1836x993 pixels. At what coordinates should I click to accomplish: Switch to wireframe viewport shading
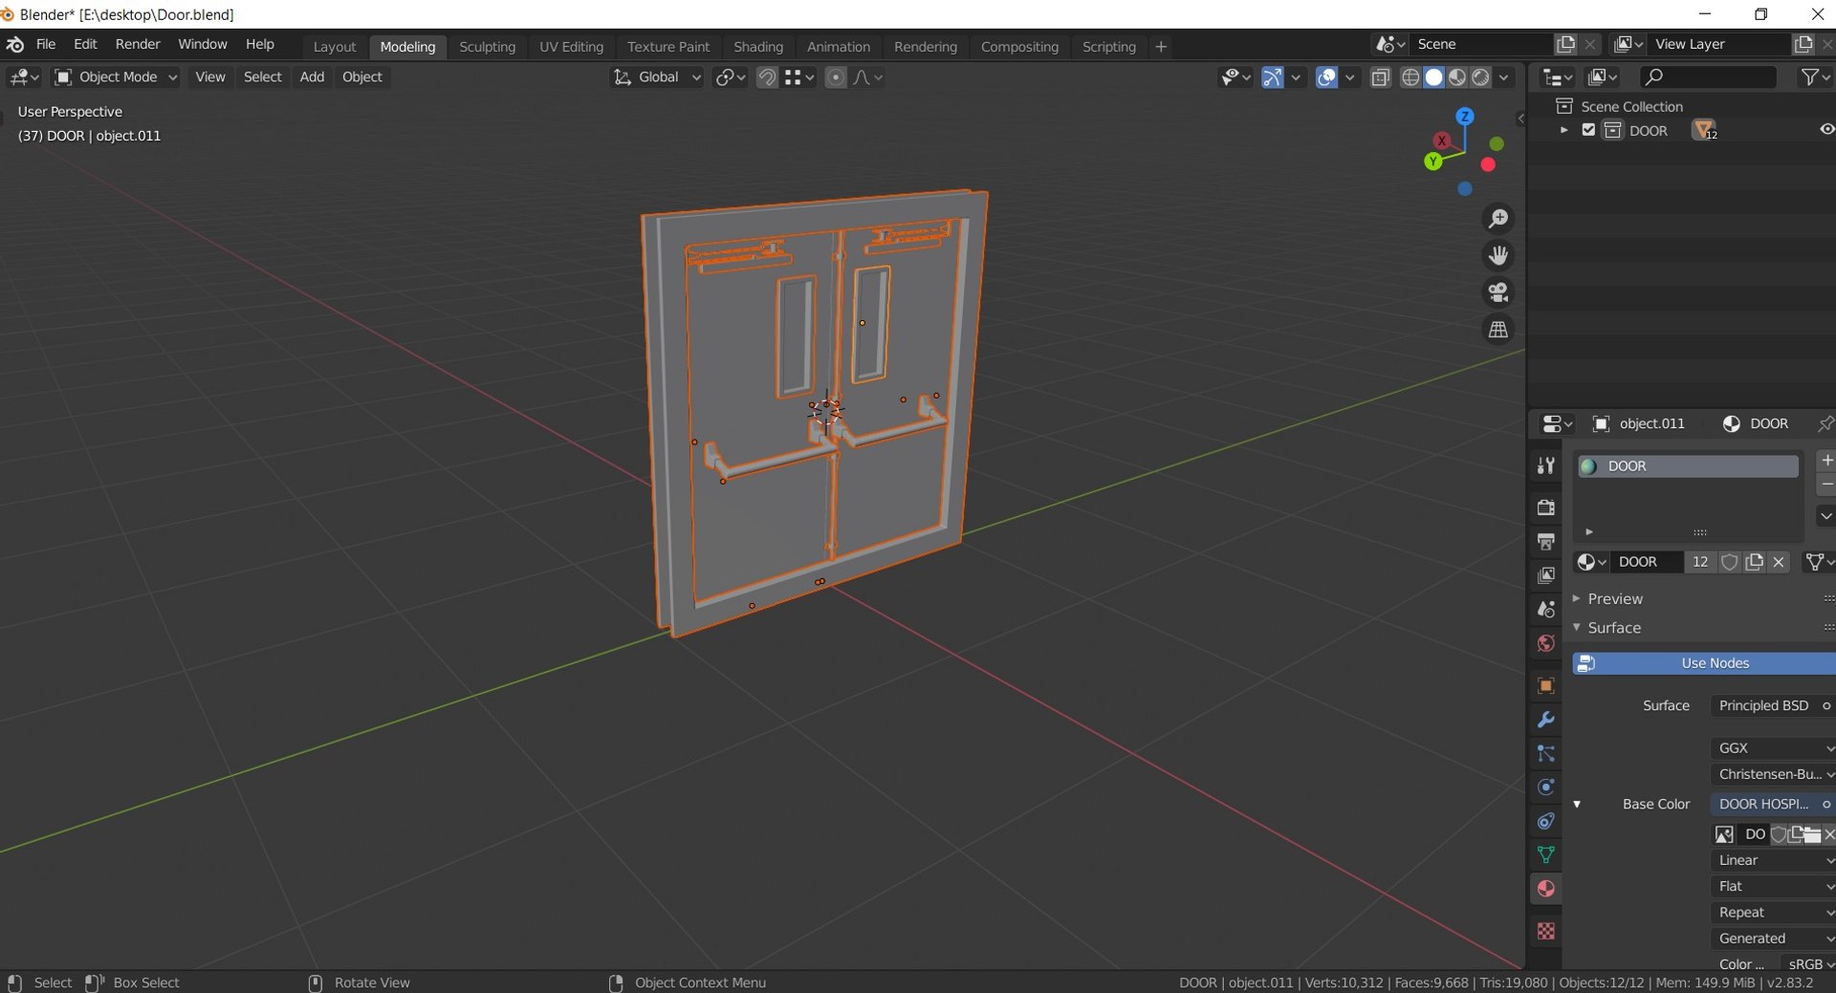pyautogui.click(x=1410, y=77)
